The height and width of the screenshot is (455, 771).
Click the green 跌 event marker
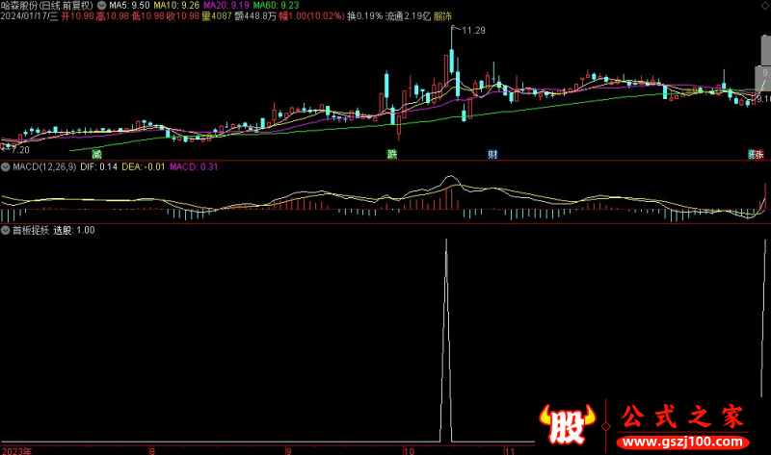pyautogui.click(x=391, y=154)
